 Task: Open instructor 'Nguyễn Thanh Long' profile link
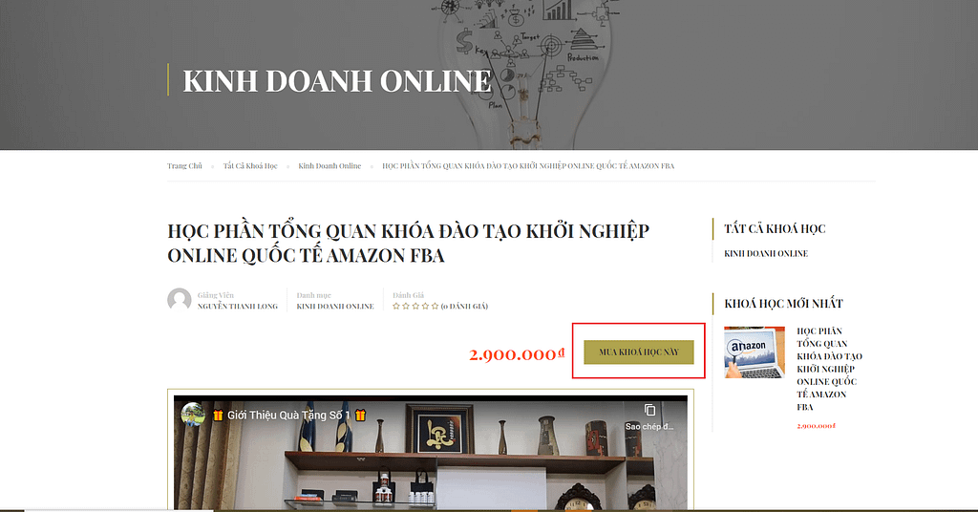click(238, 307)
